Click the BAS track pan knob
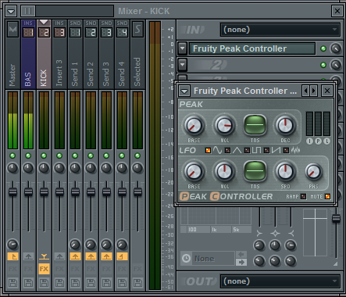 click(x=28, y=168)
